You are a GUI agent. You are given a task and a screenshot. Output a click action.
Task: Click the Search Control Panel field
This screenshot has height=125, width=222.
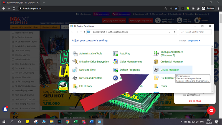195,32
